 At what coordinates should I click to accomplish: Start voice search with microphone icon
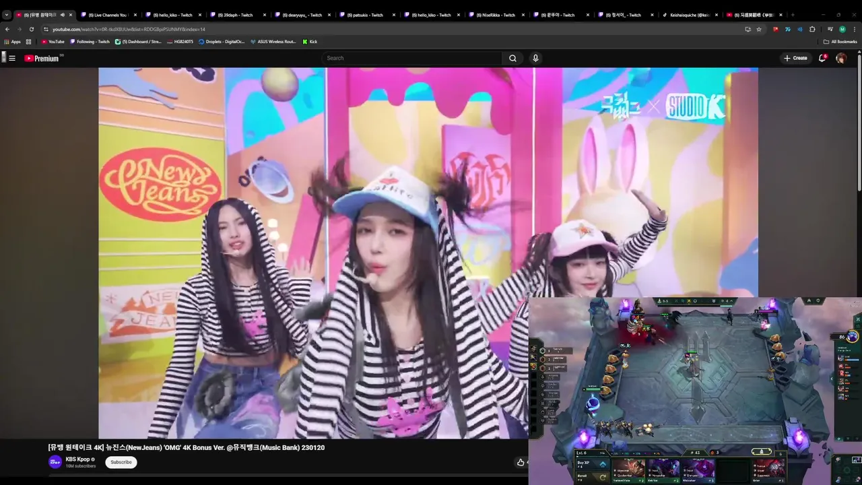[x=535, y=58]
